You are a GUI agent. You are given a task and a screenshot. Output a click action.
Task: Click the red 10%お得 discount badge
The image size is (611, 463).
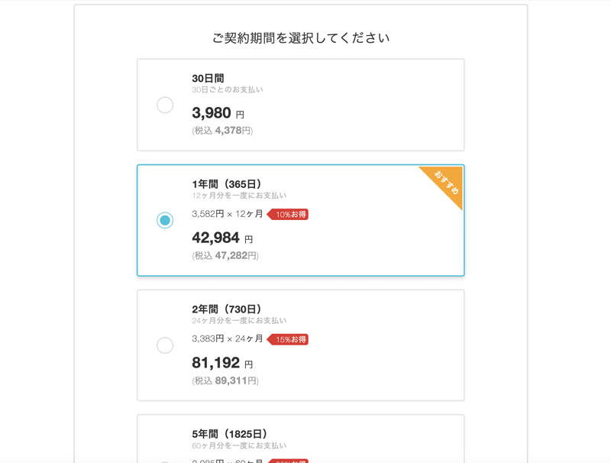click(289, 215)
